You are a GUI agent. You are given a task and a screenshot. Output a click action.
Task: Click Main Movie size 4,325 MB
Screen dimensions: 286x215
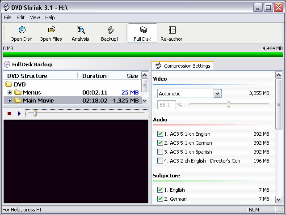[x=126, y=100]
